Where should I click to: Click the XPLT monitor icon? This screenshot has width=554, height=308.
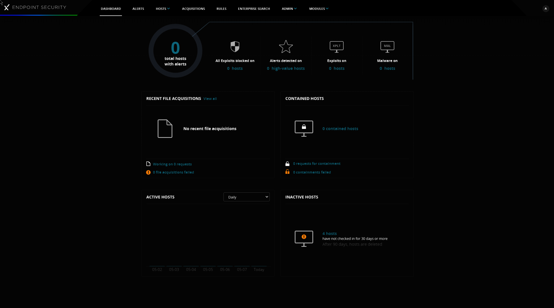point(336,47)
